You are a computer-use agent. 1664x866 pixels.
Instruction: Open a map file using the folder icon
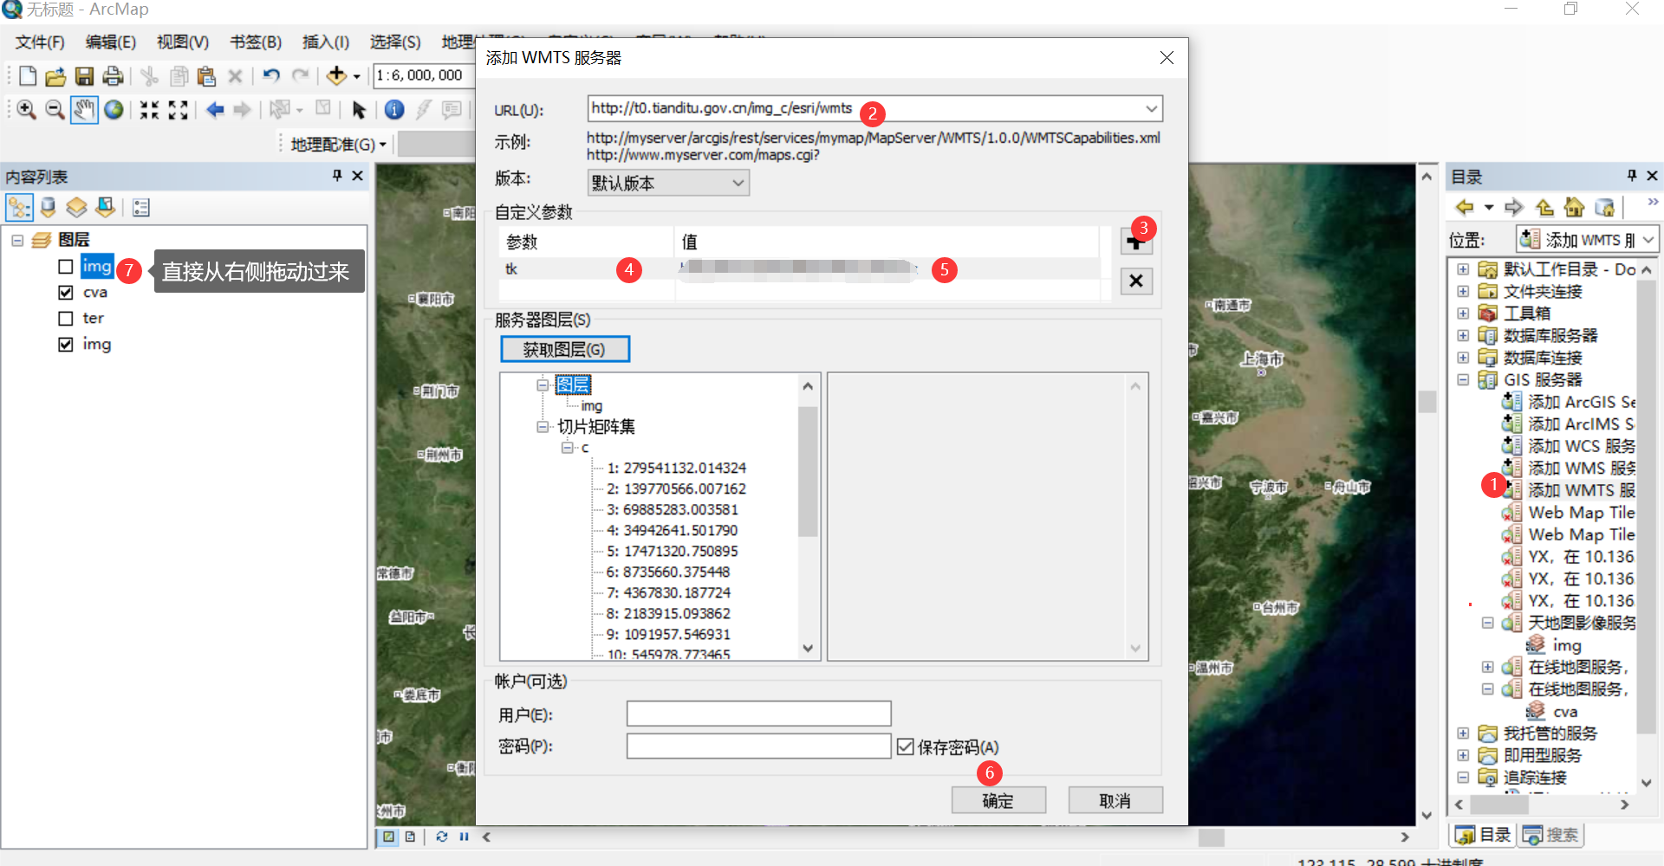55,76
